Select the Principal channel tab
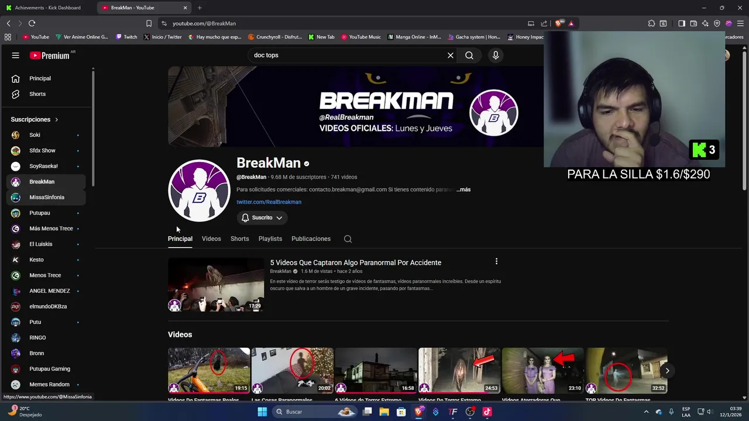The width and height of the screenshot is (749, 421). (x=180, y=239)
